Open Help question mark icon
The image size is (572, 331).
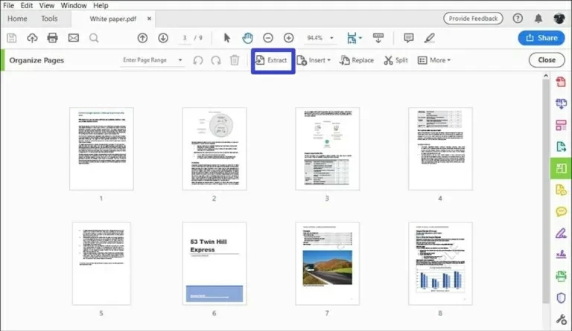[x=518, y=18]
